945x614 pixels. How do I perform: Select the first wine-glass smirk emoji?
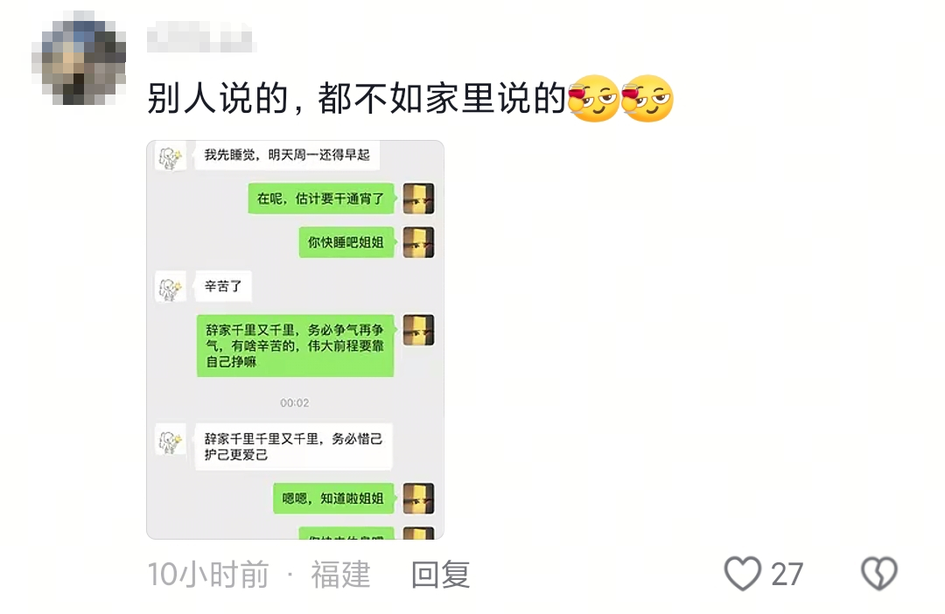(x=593, y=98)
